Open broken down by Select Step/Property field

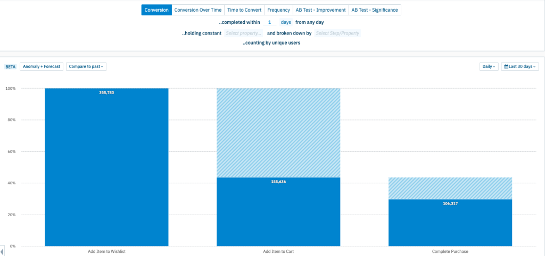click(337, 33)
